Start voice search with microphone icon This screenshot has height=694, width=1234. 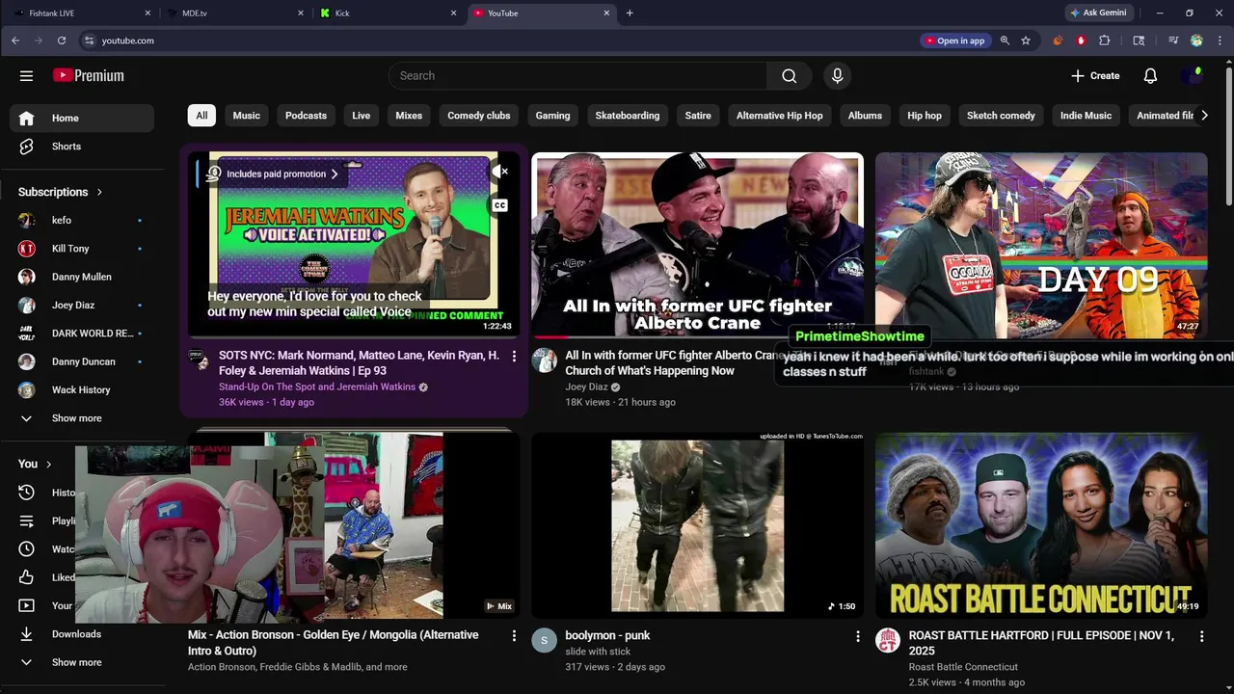(837, 76)
